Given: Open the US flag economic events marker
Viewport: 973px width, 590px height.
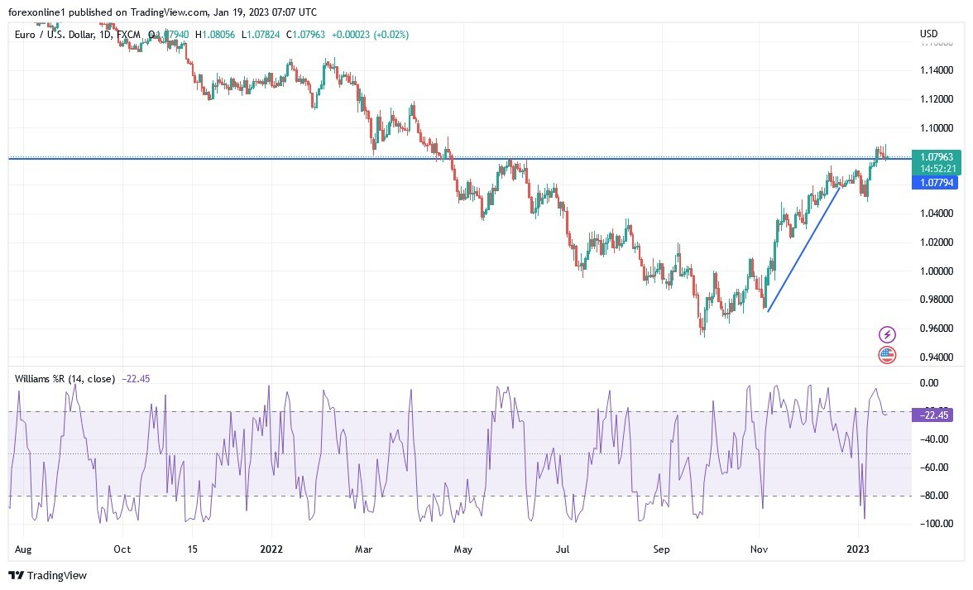Looking at the screenshot, I should pyautogui.click(x=886, y=354).
